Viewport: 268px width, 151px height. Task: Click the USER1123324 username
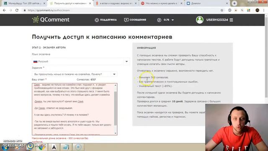[217, 20]
